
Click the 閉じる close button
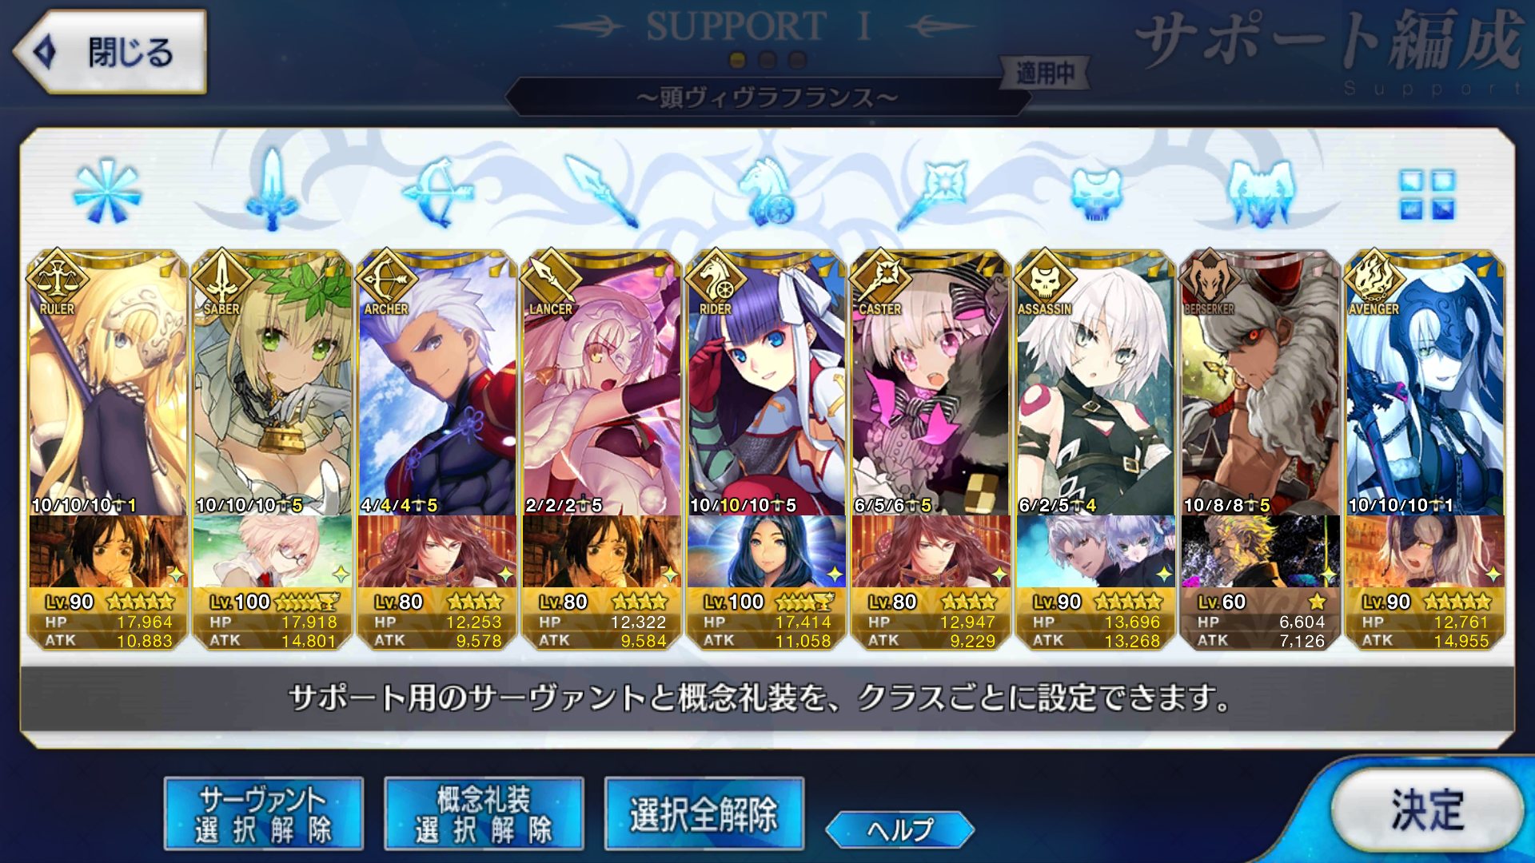click(x=110, y=52)
